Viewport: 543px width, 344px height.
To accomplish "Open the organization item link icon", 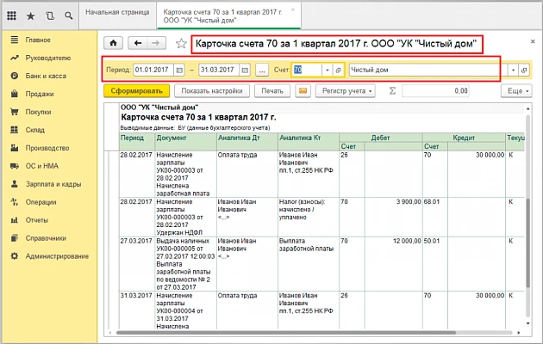I will (524, 71).
